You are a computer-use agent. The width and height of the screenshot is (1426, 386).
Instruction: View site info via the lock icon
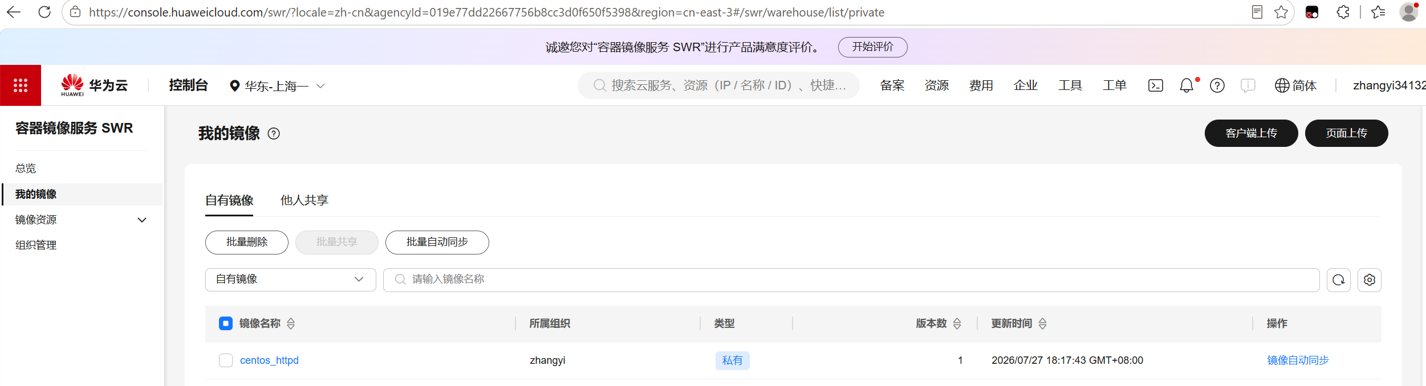click(75, 12)
